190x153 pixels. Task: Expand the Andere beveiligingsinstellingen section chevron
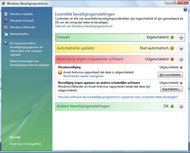click(181, 107)
